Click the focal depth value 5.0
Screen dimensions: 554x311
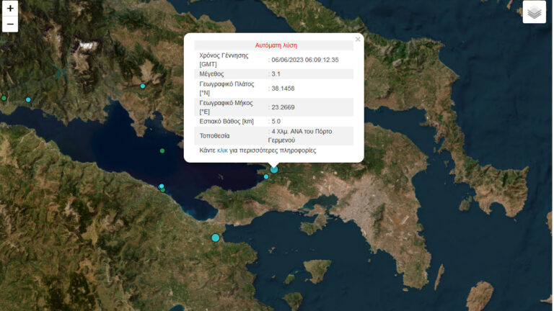click(276, 122)
